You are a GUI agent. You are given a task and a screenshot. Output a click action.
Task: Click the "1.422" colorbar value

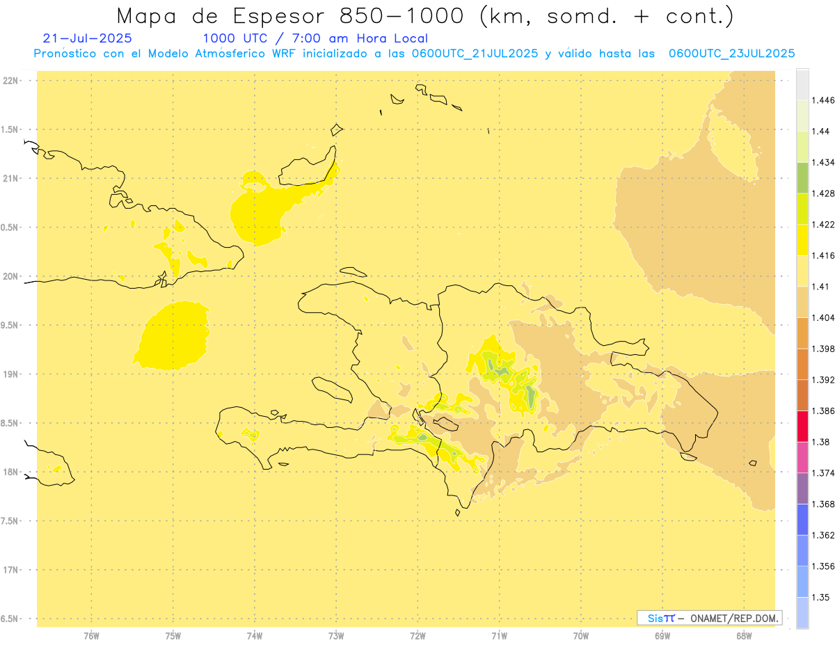825,225
